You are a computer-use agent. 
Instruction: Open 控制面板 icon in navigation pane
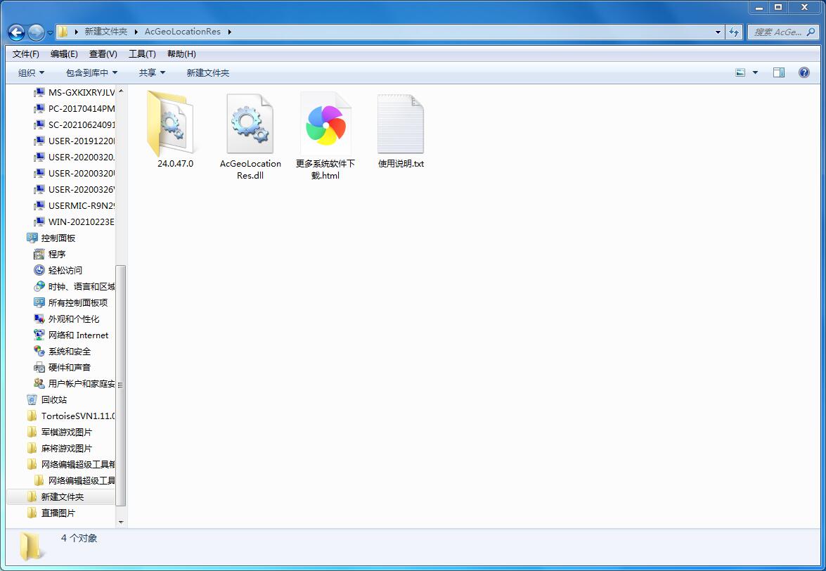pos(32,238)
